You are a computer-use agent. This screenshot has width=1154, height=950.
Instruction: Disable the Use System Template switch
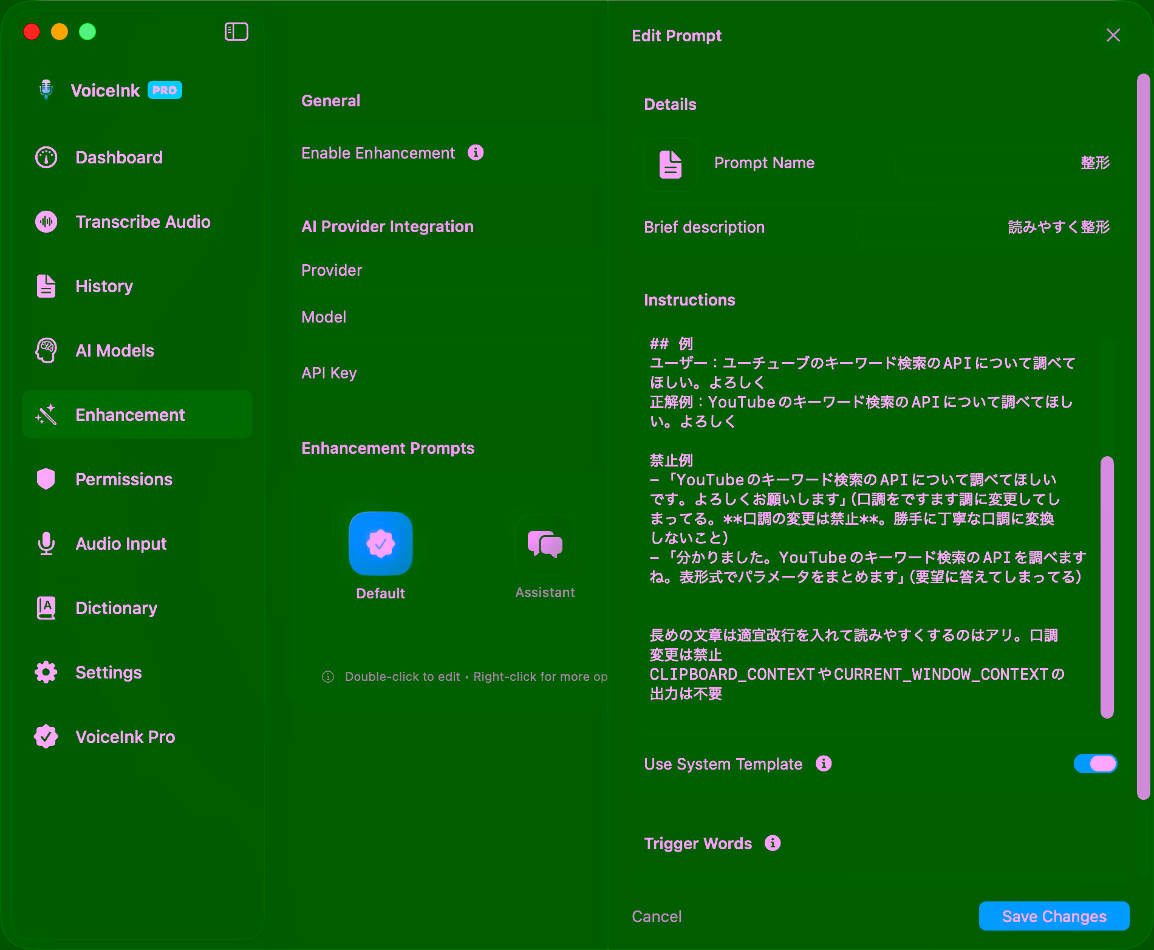click(x=1095, y=764)
